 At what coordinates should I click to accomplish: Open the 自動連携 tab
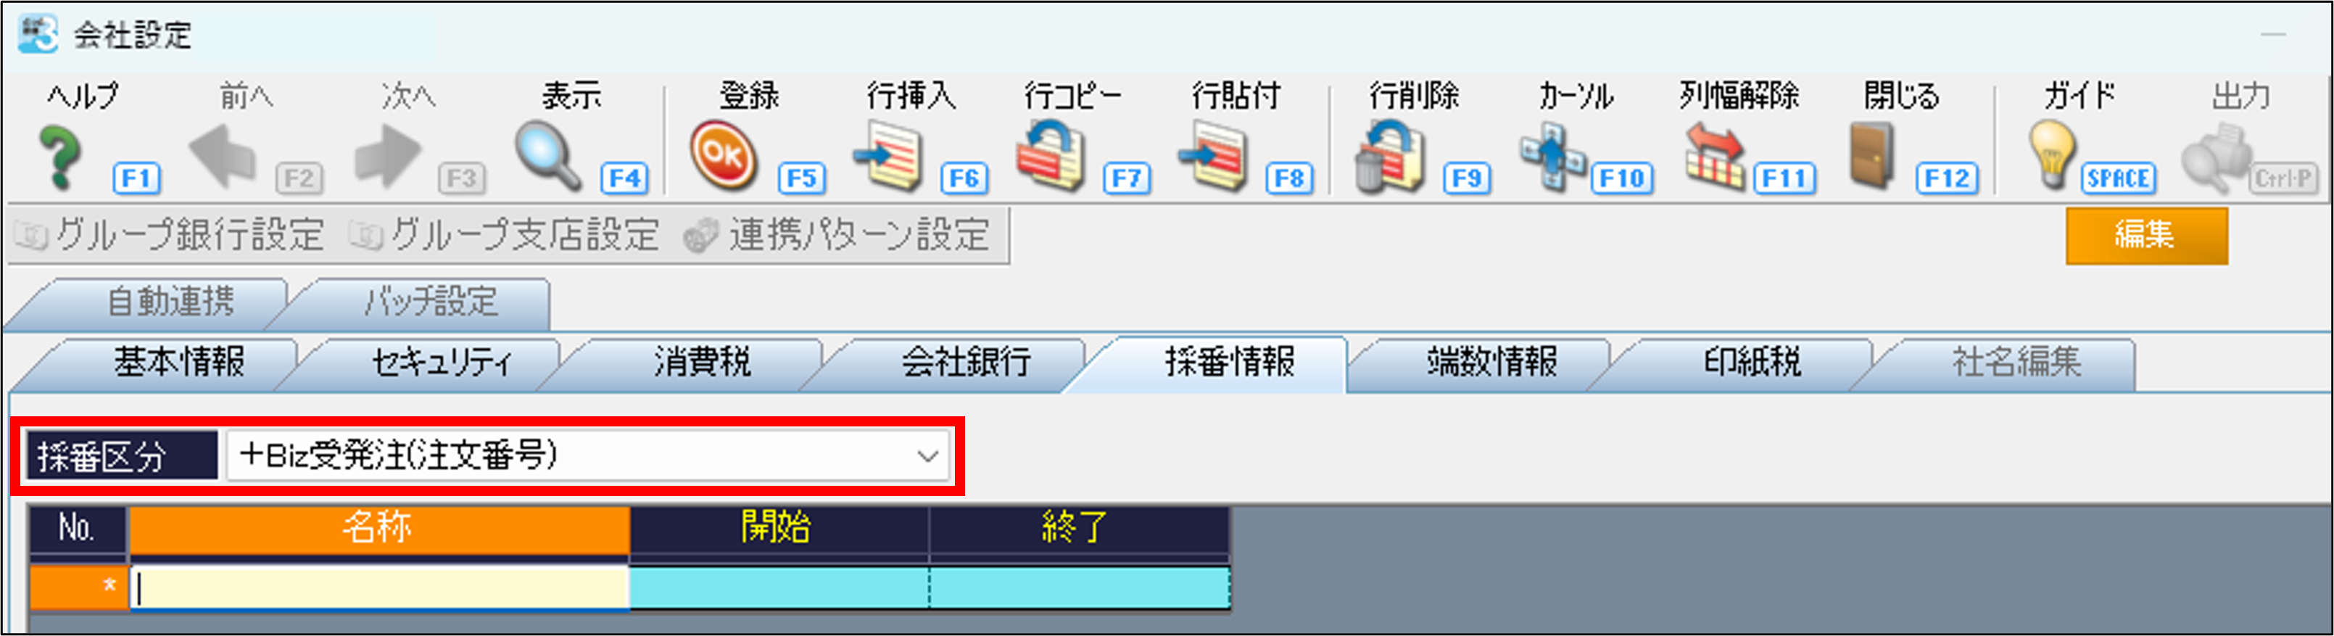coord(170,302)
